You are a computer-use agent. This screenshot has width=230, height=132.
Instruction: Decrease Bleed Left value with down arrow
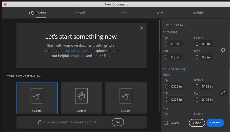[x=166, y=101]
